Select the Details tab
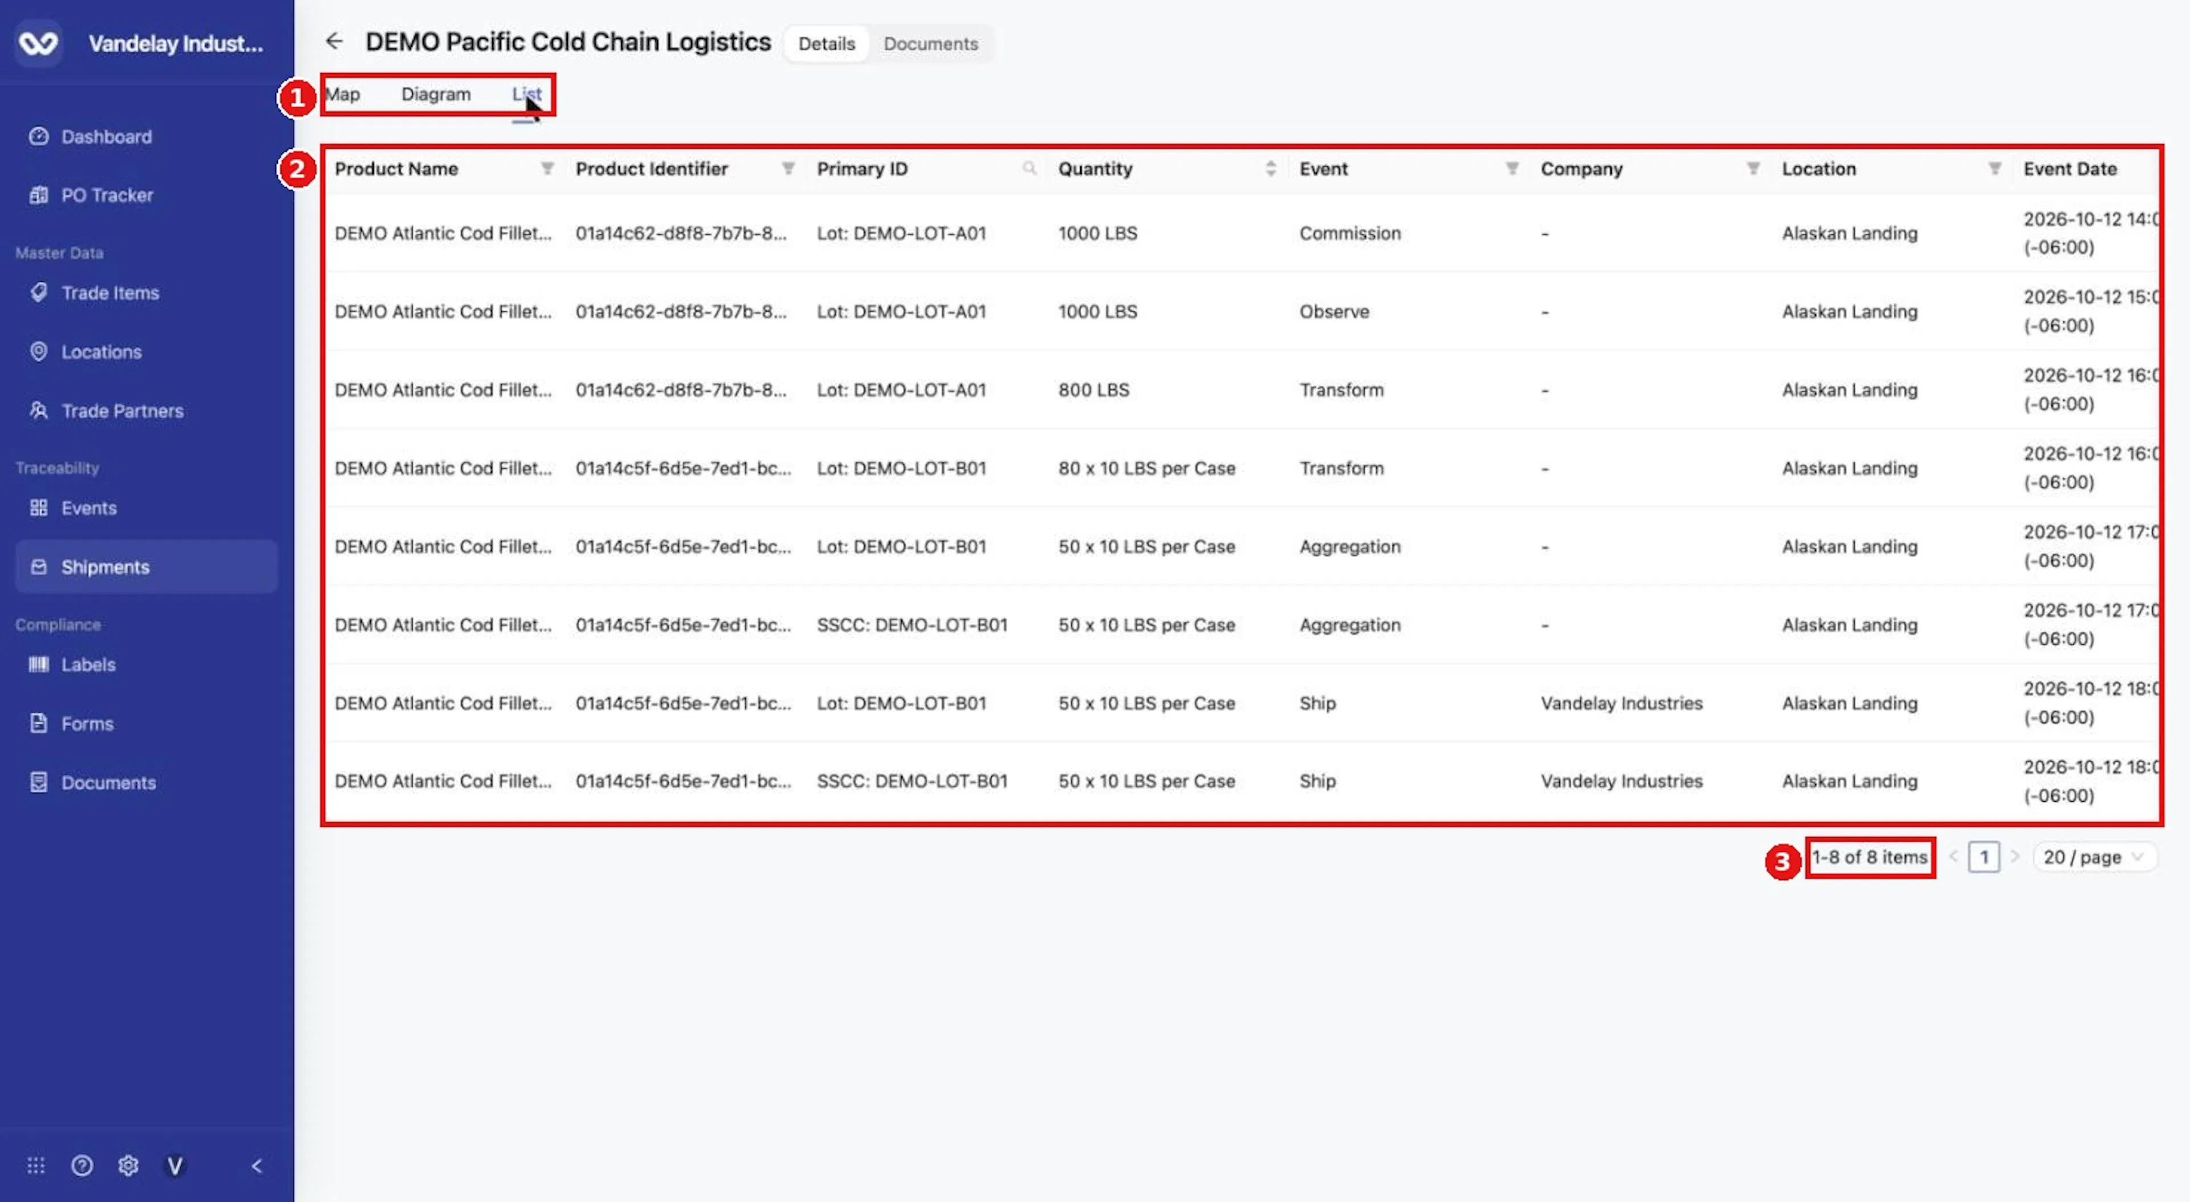Screen dimensions: 2190x1202 826,43
